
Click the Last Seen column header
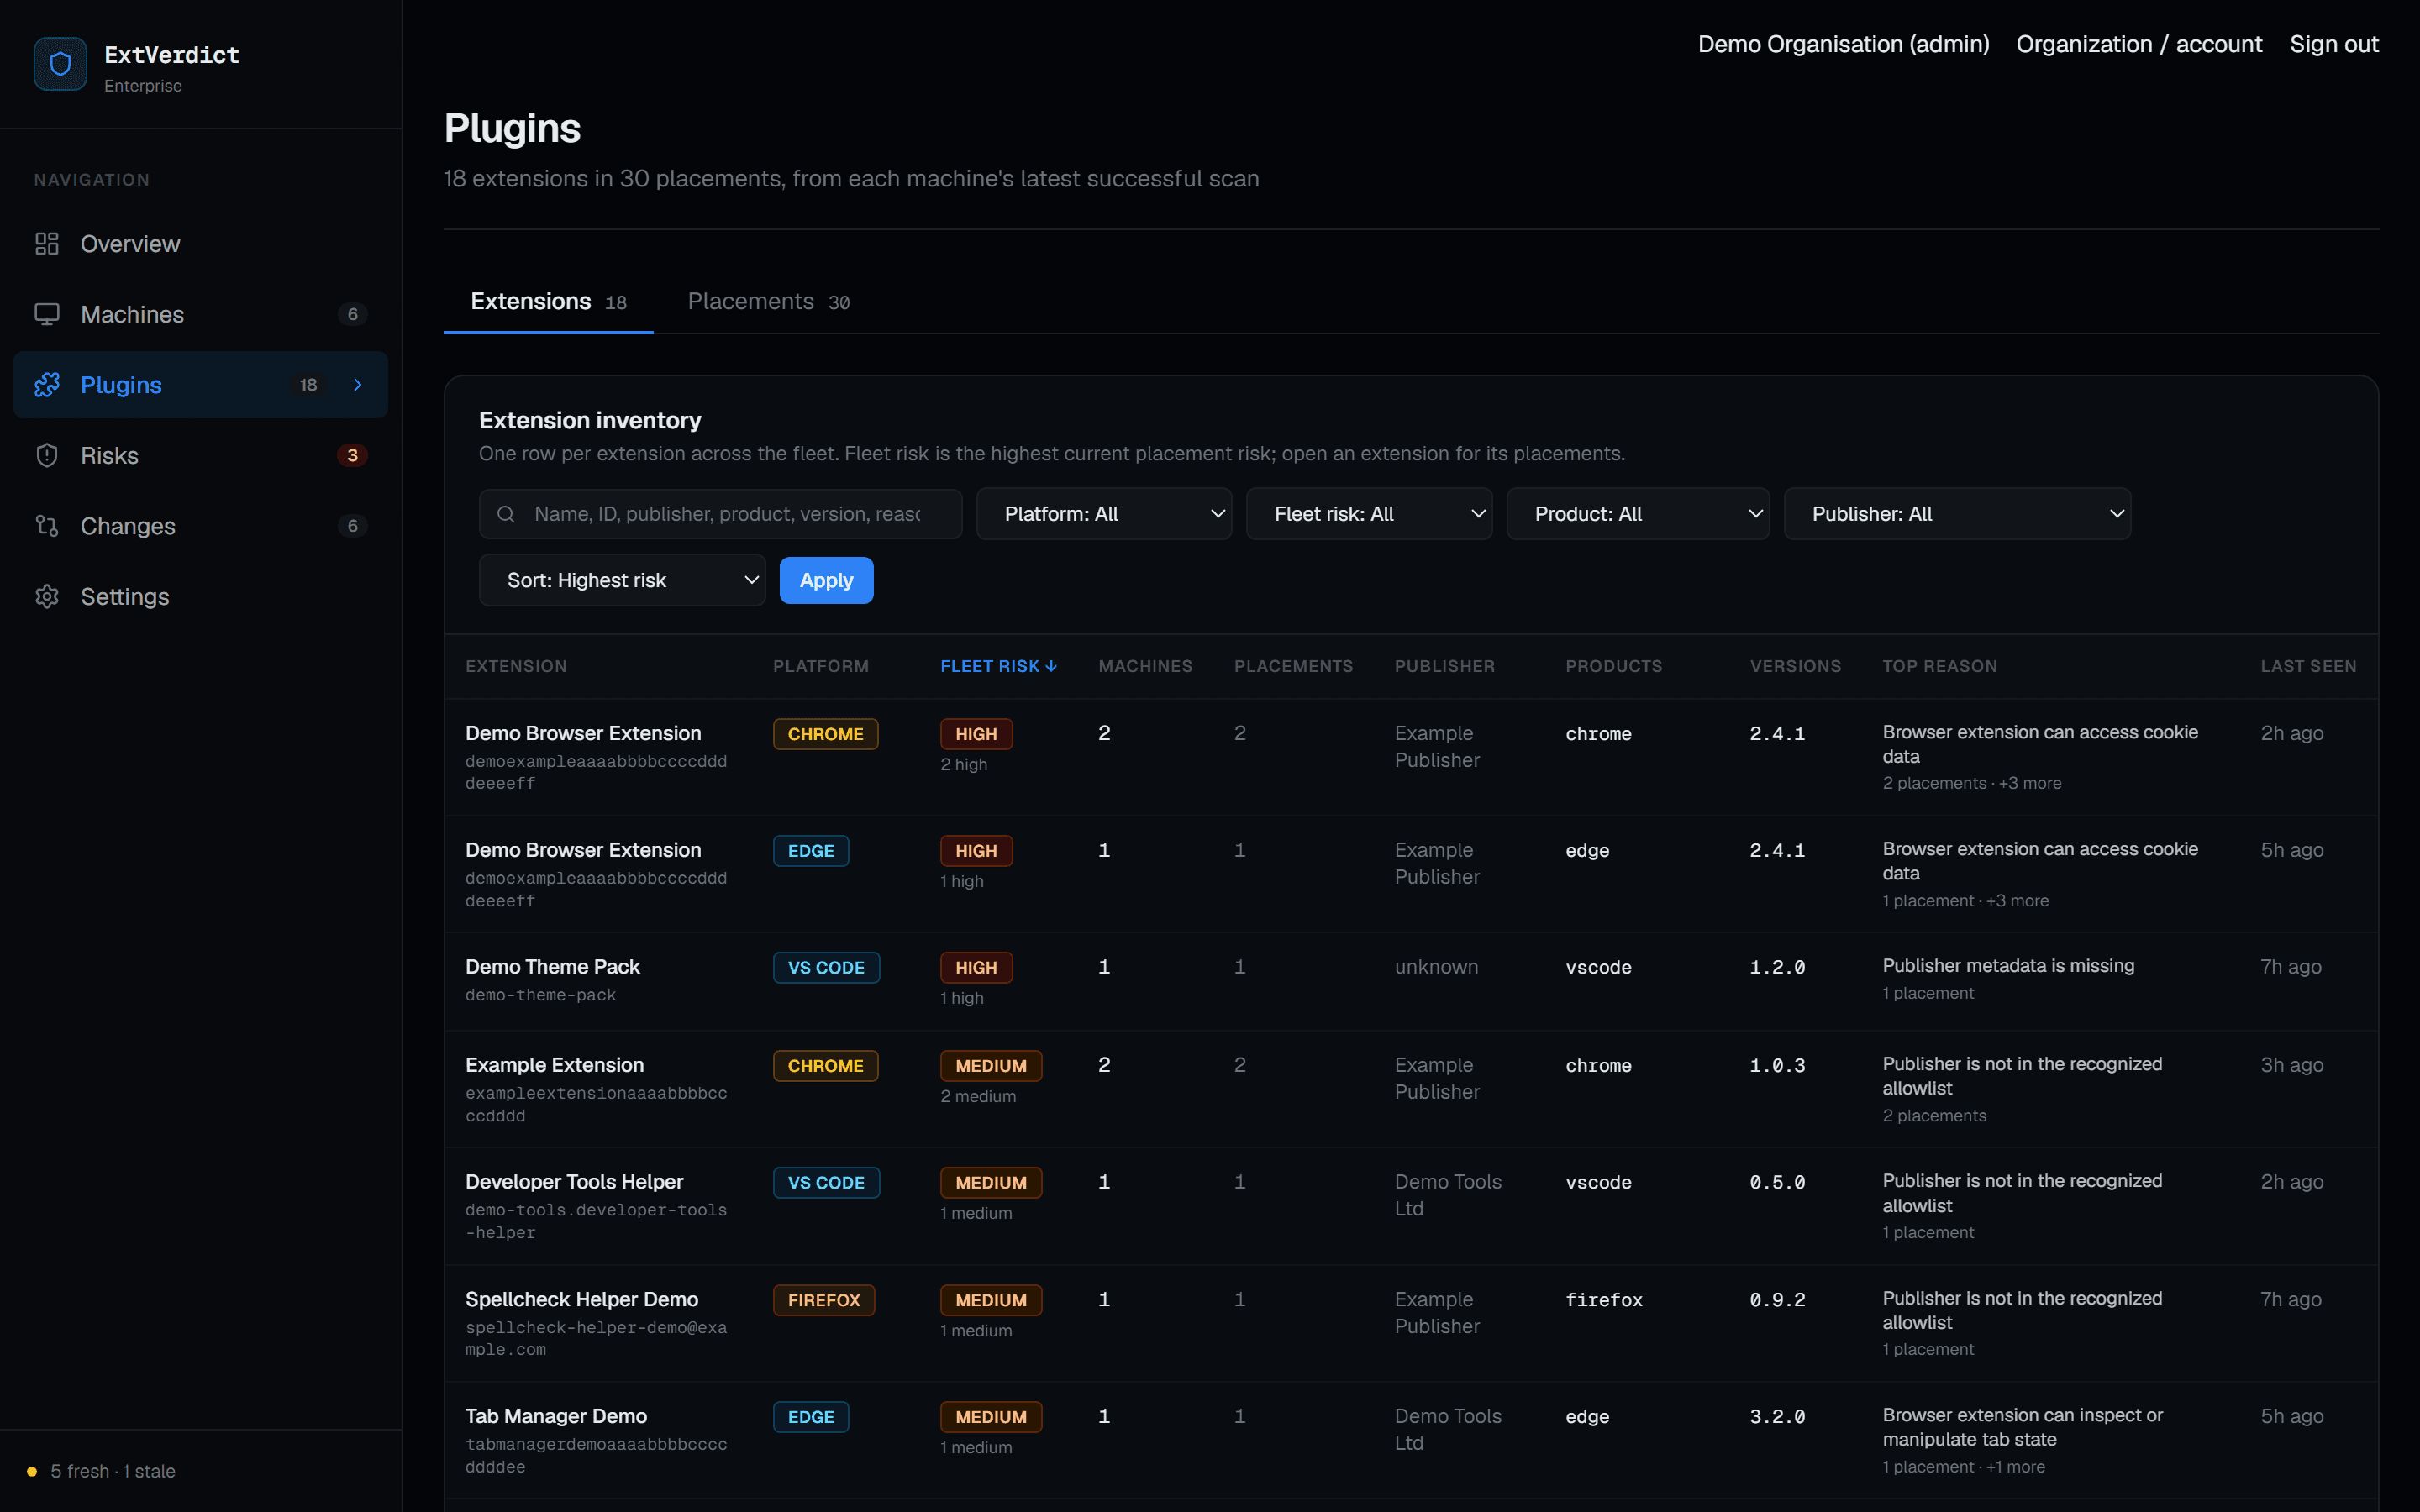2308,666
